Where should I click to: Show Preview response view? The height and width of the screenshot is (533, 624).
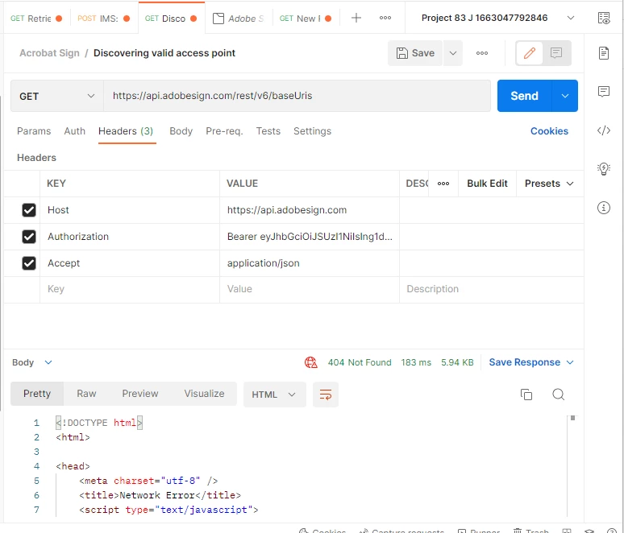click(140, 394)
